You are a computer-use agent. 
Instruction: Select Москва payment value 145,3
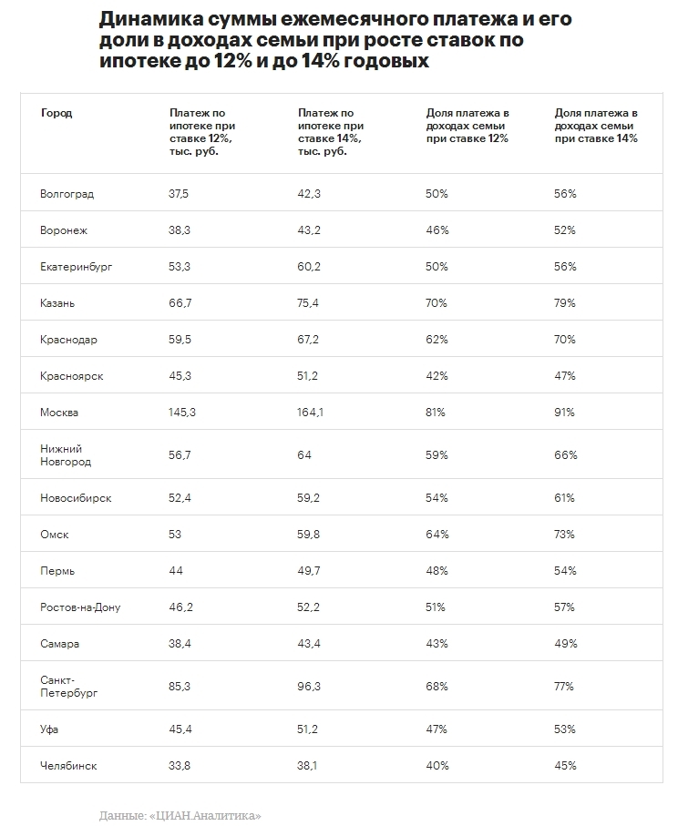tap(182, 413)
